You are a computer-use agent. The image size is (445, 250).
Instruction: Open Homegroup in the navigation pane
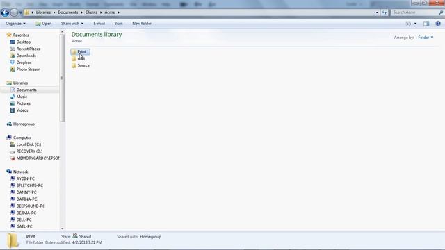point(20,124)
